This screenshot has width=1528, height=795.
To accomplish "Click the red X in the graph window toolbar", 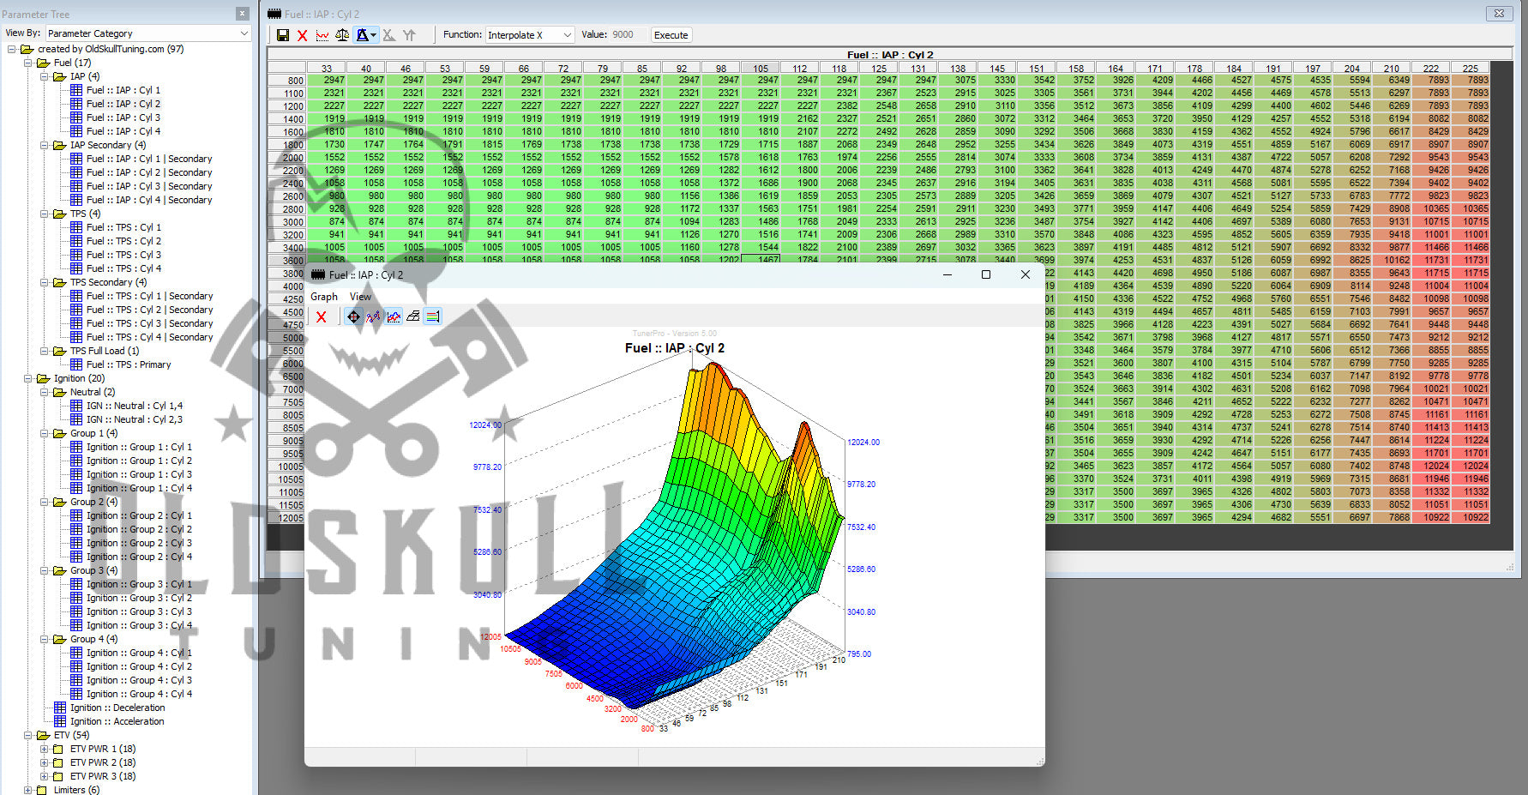I will 322,317.
